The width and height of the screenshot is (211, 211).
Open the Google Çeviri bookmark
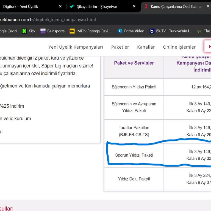8,31
